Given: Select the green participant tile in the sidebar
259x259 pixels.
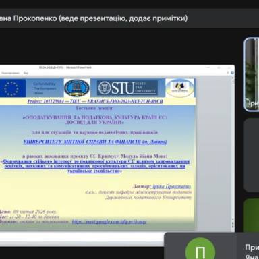Looking at the screenshot, I should [252, 215].
